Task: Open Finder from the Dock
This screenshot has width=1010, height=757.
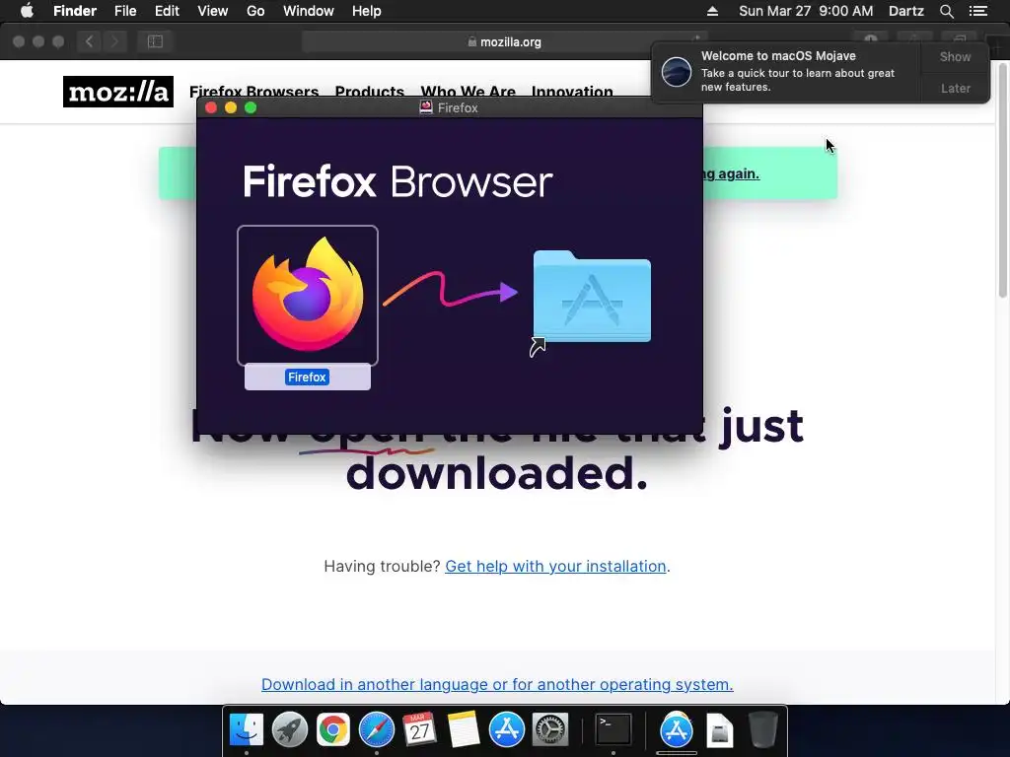Action: point(247,730)
